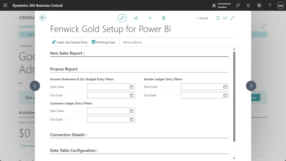Expand the Connection Details section

[x=68, y=135]
